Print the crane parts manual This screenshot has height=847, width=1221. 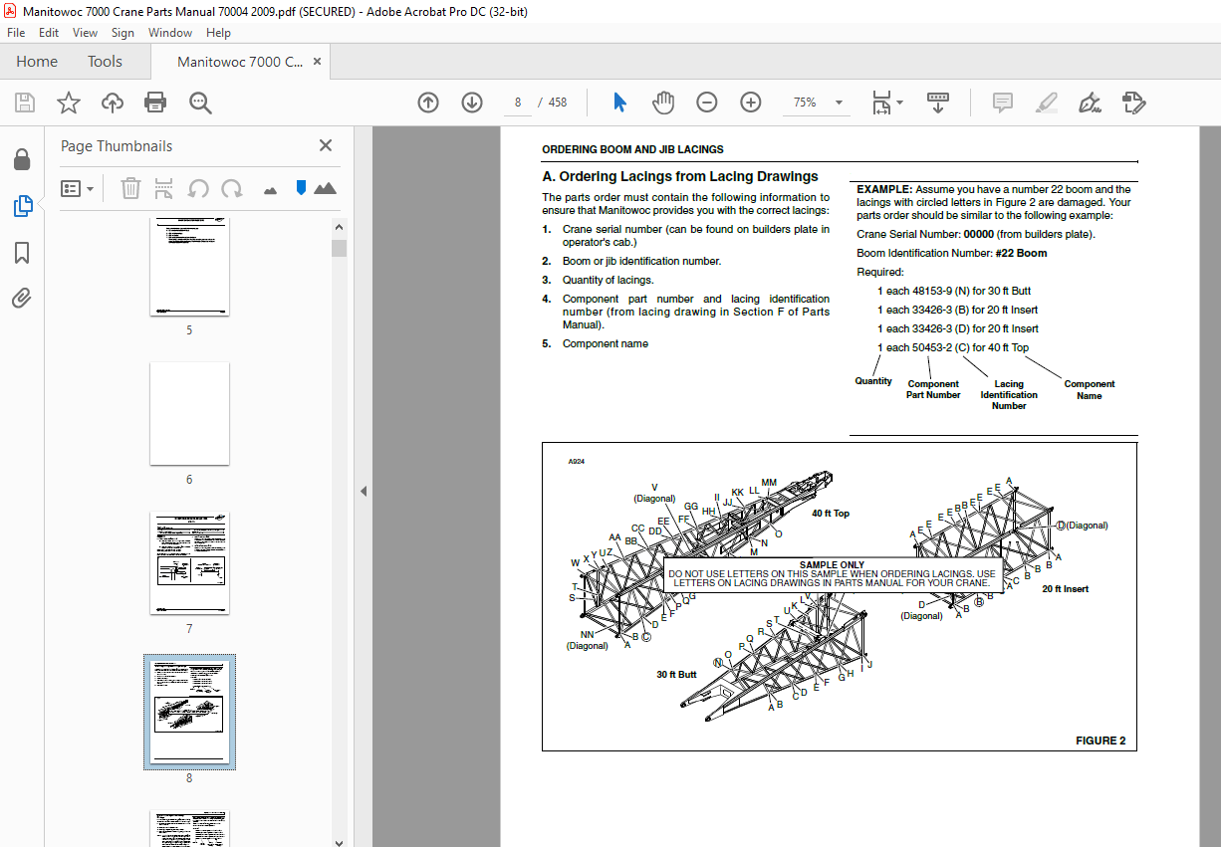tap(155, 102)
